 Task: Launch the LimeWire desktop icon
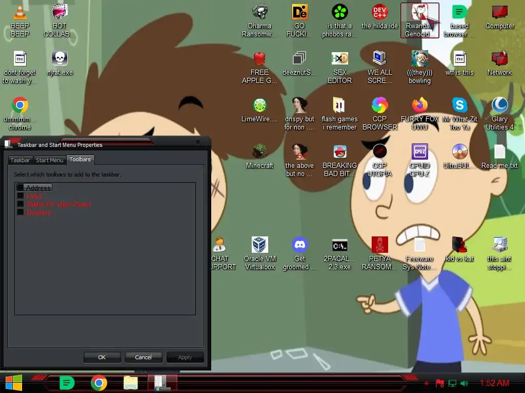(259, 111)
